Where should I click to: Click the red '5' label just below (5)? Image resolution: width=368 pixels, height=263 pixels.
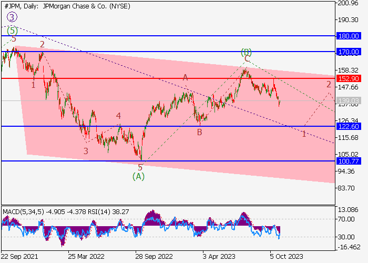click(x=14, y=39)
